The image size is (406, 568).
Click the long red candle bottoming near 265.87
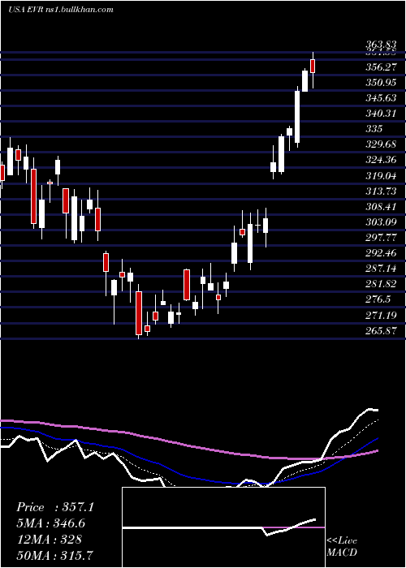139,313
